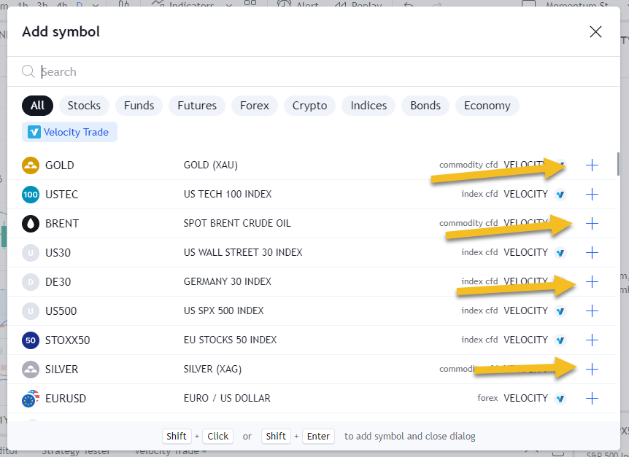Select the All filter tab
Image resolution: width=629 pixels, height=457 pixels.
37,106
